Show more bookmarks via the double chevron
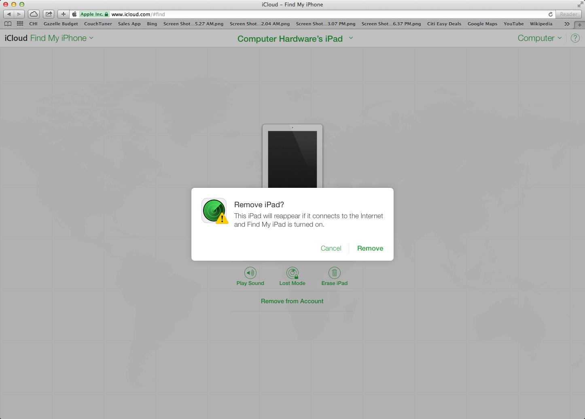585x419 pixels. coord(567,24)
